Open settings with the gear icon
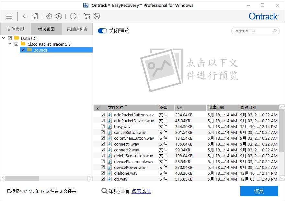 tap(50, 16)
